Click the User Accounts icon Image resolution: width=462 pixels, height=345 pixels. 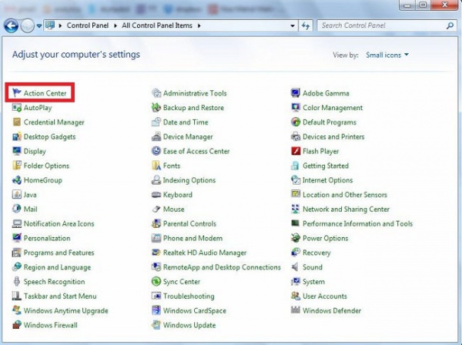pos(295,296)
